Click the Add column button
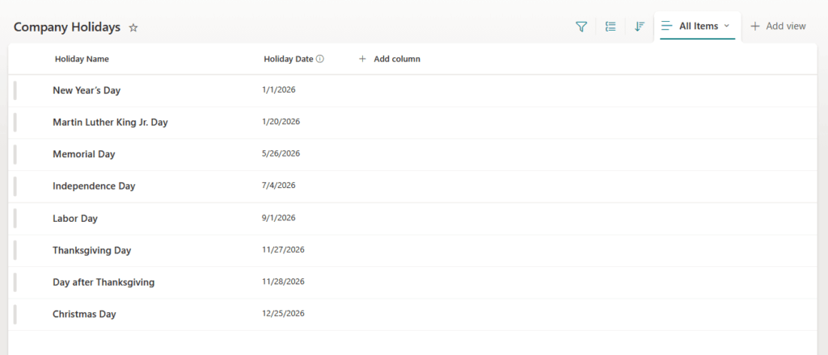 tap(390, 59)
